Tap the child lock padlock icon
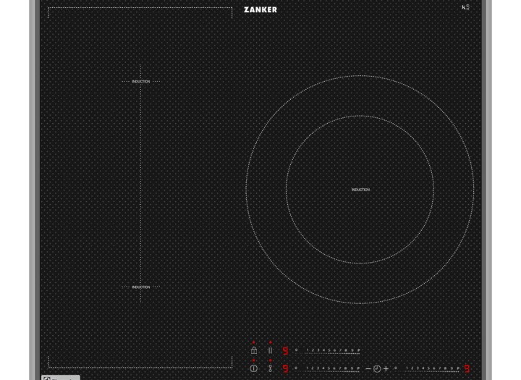This screenshot has width=521, height=380. click(253, 350)
